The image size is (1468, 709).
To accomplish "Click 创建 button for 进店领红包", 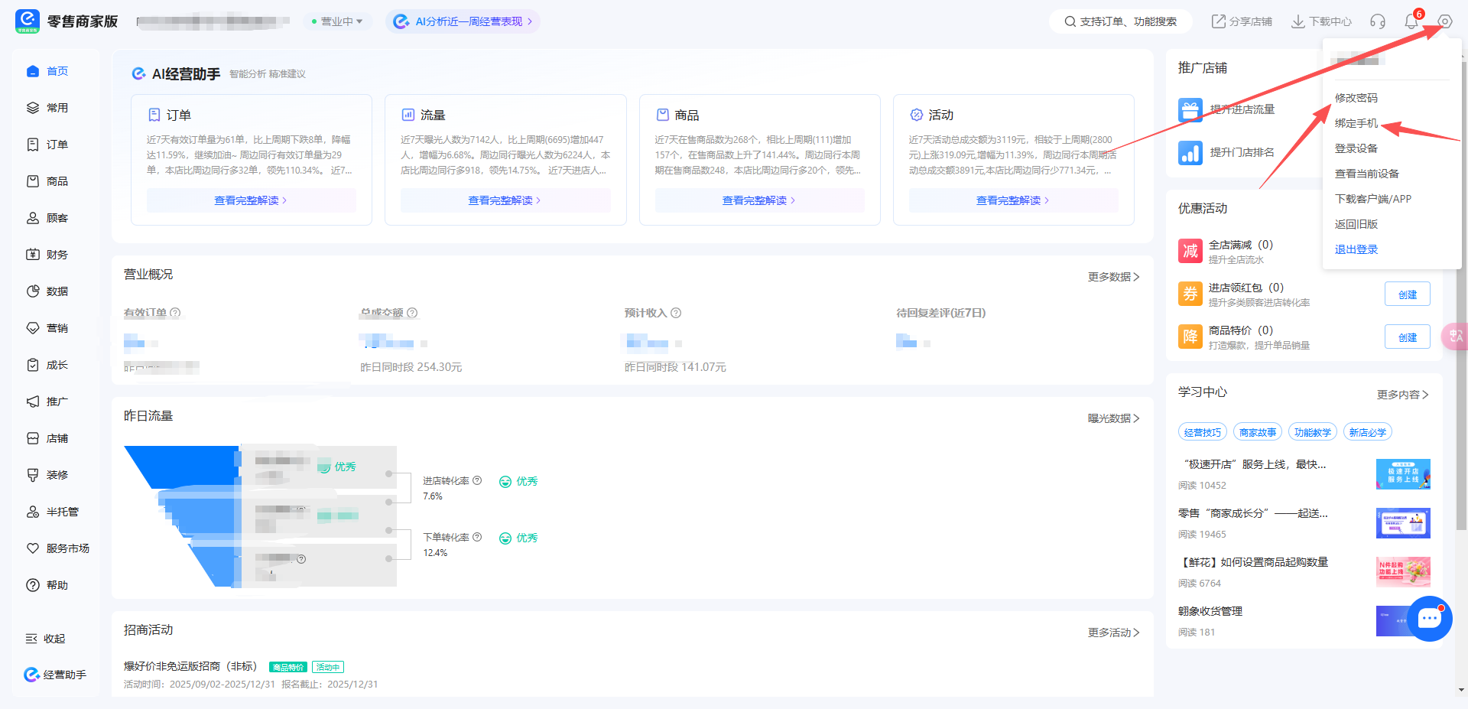I will [1407, 294].
